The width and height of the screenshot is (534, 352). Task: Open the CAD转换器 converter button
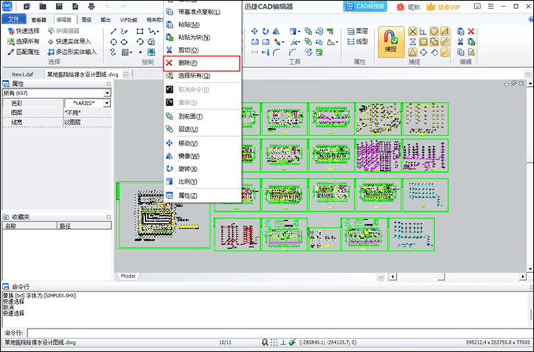365,6
